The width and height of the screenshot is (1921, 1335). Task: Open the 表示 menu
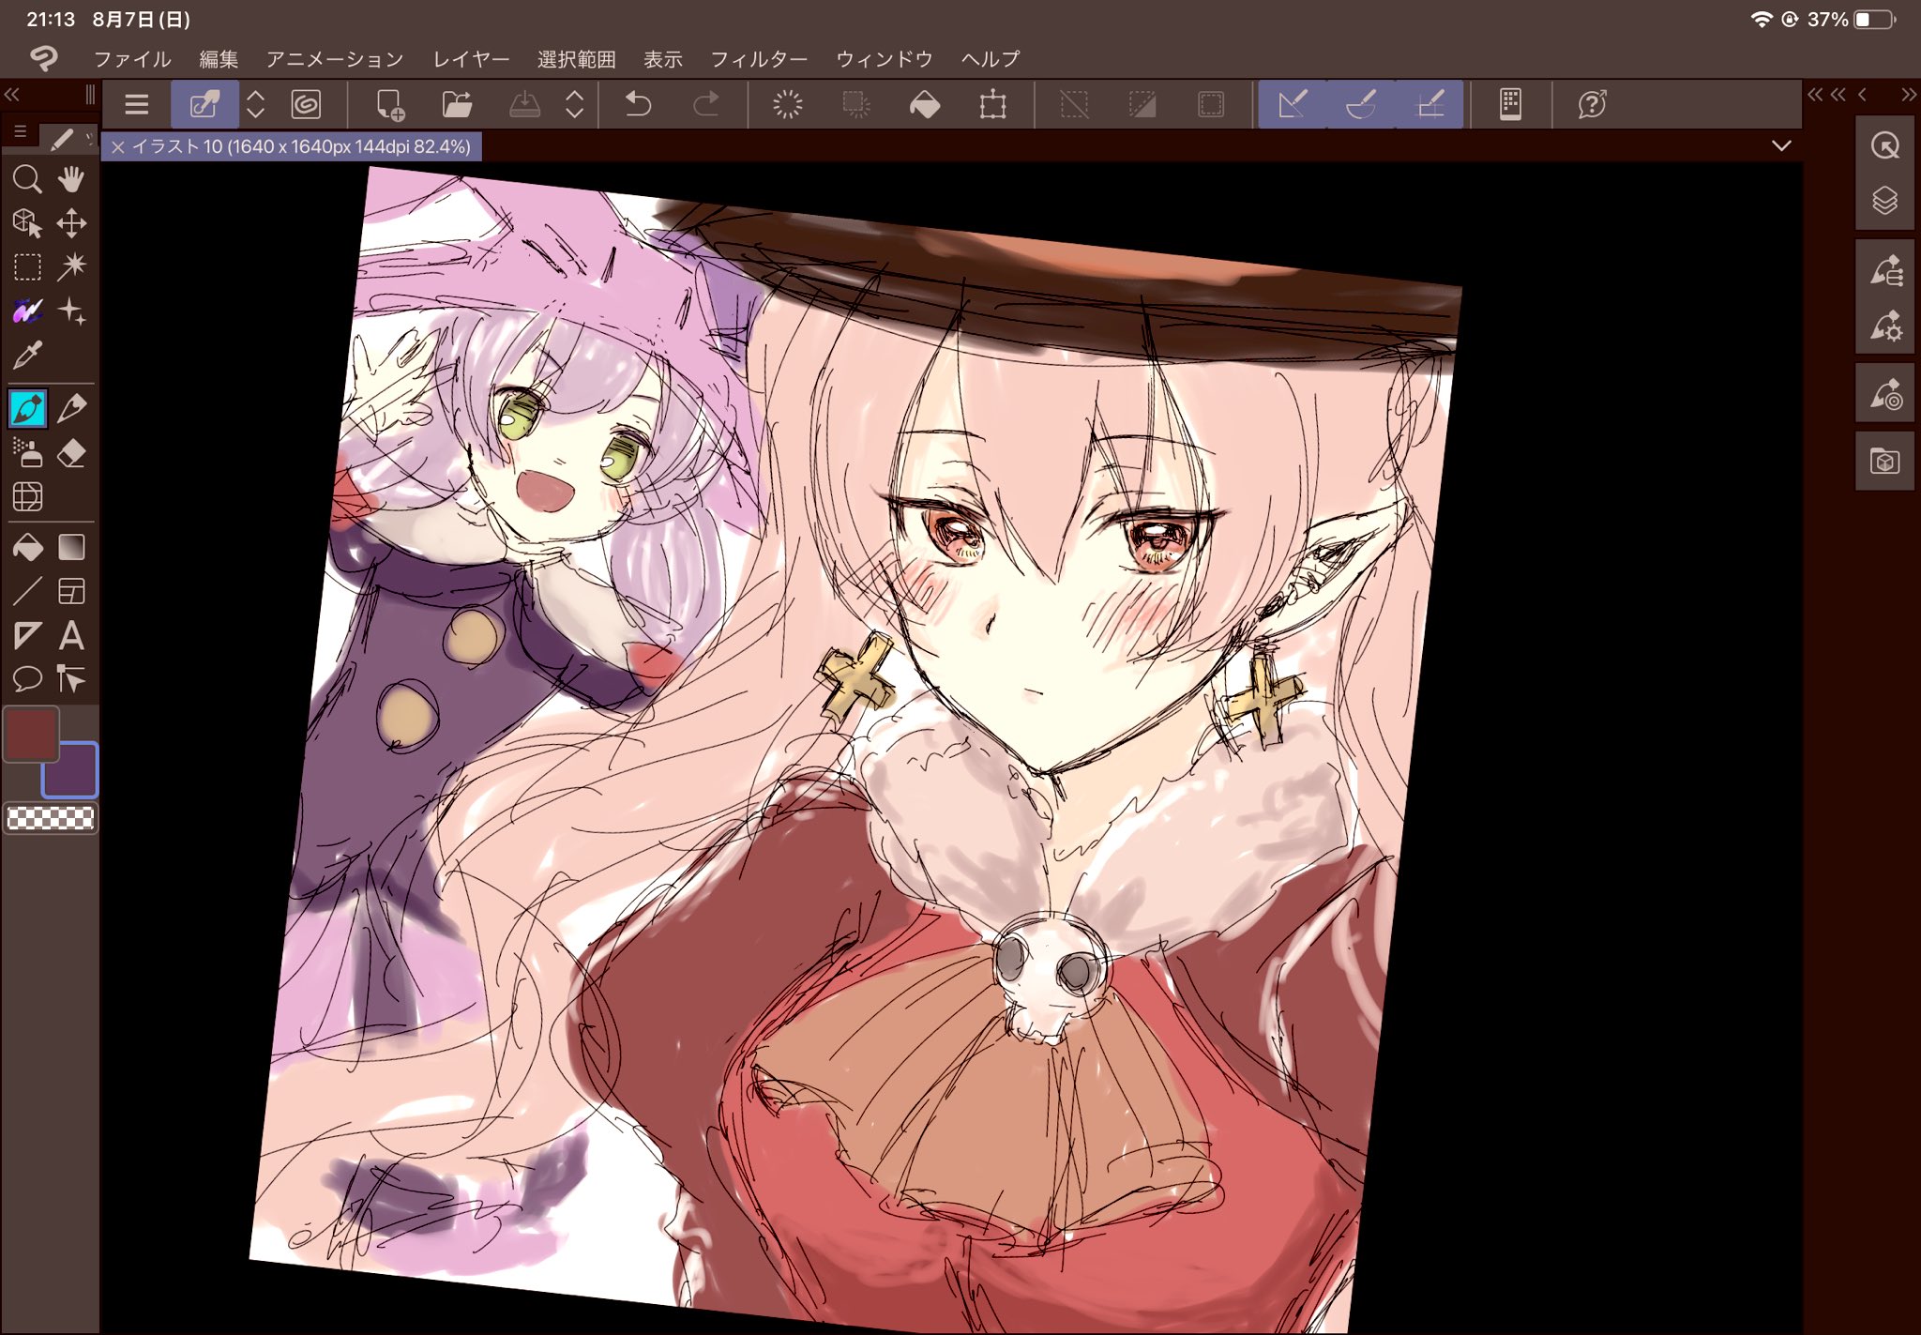tap(662, 59)
